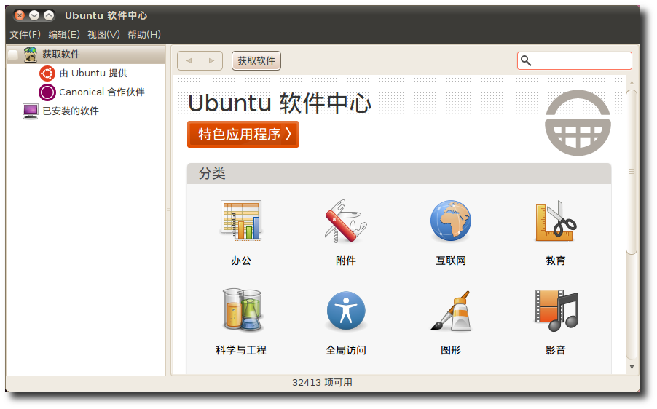Click the Ubuntu 软件中心 banner heading
This screenshot has height=409, width=657.
coord(280,103)
